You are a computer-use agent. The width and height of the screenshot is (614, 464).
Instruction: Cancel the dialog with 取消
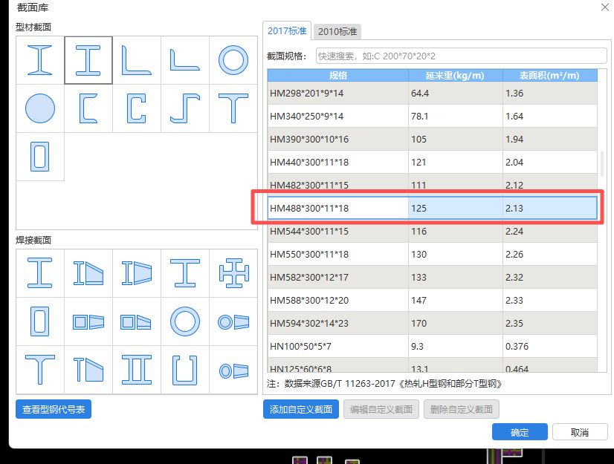(580, 432)
